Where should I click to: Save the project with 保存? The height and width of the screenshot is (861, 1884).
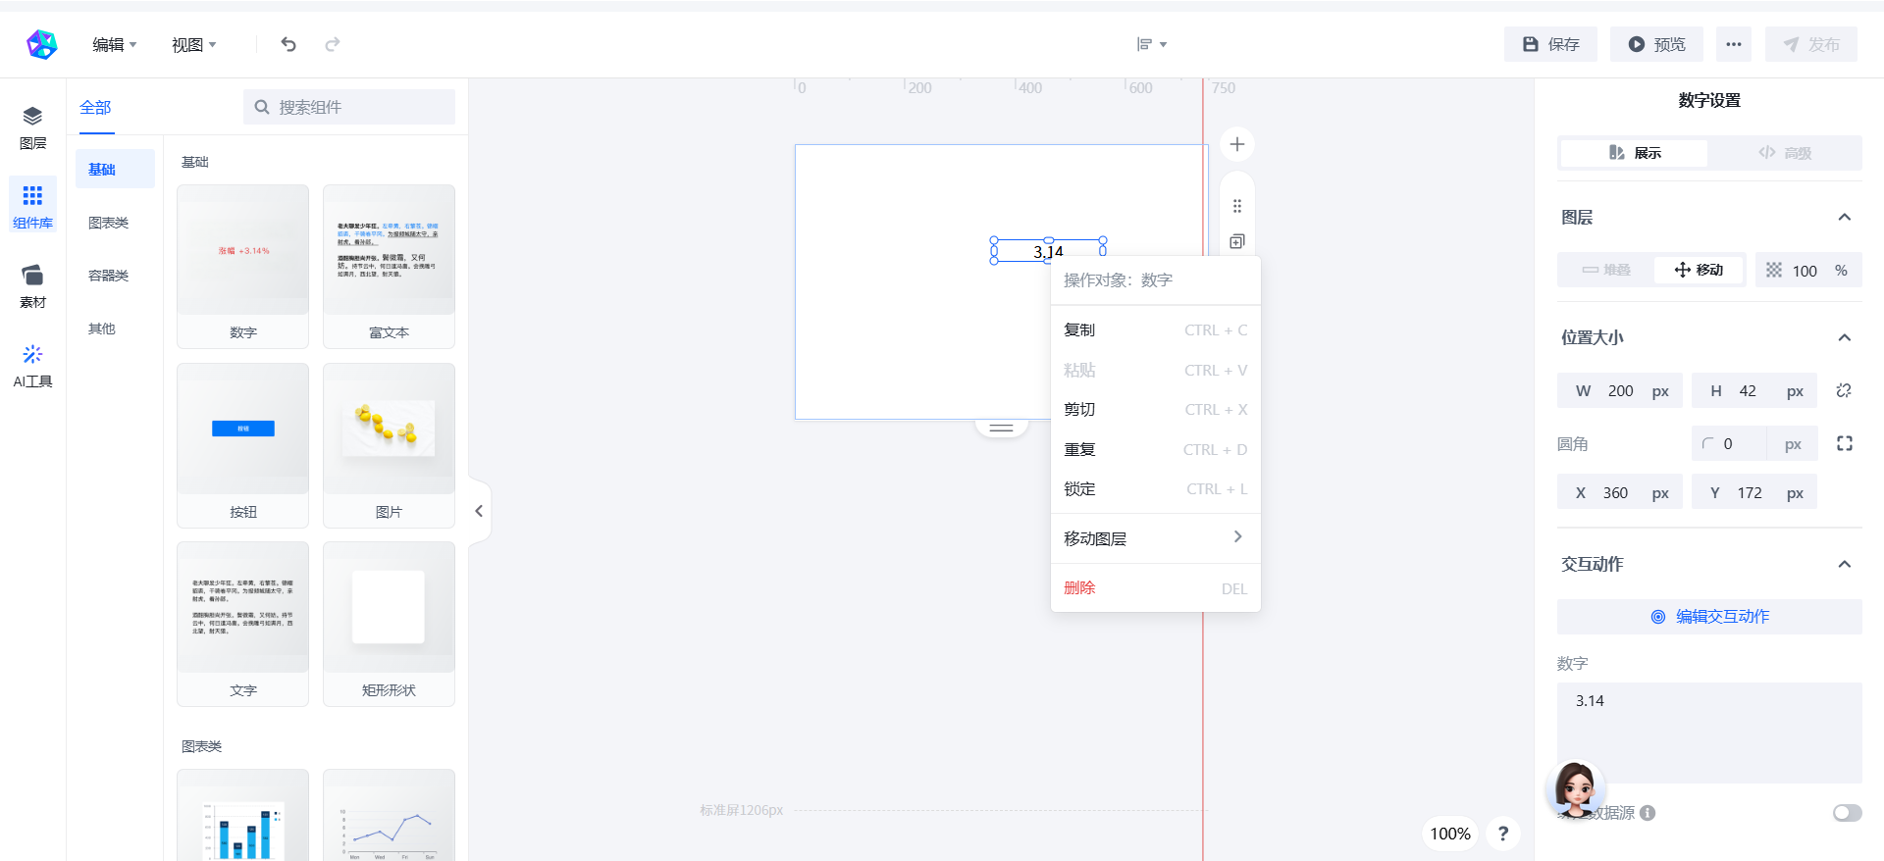pos(1550,44)
